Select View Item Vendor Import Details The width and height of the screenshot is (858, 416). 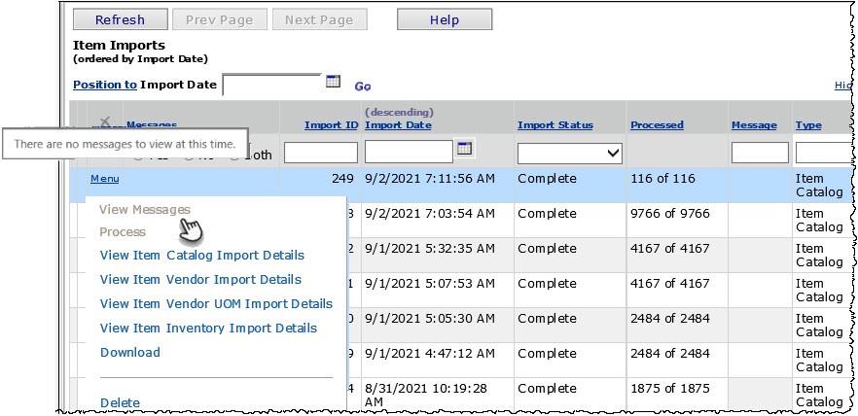pyautogui.click(x=200, y=280)
